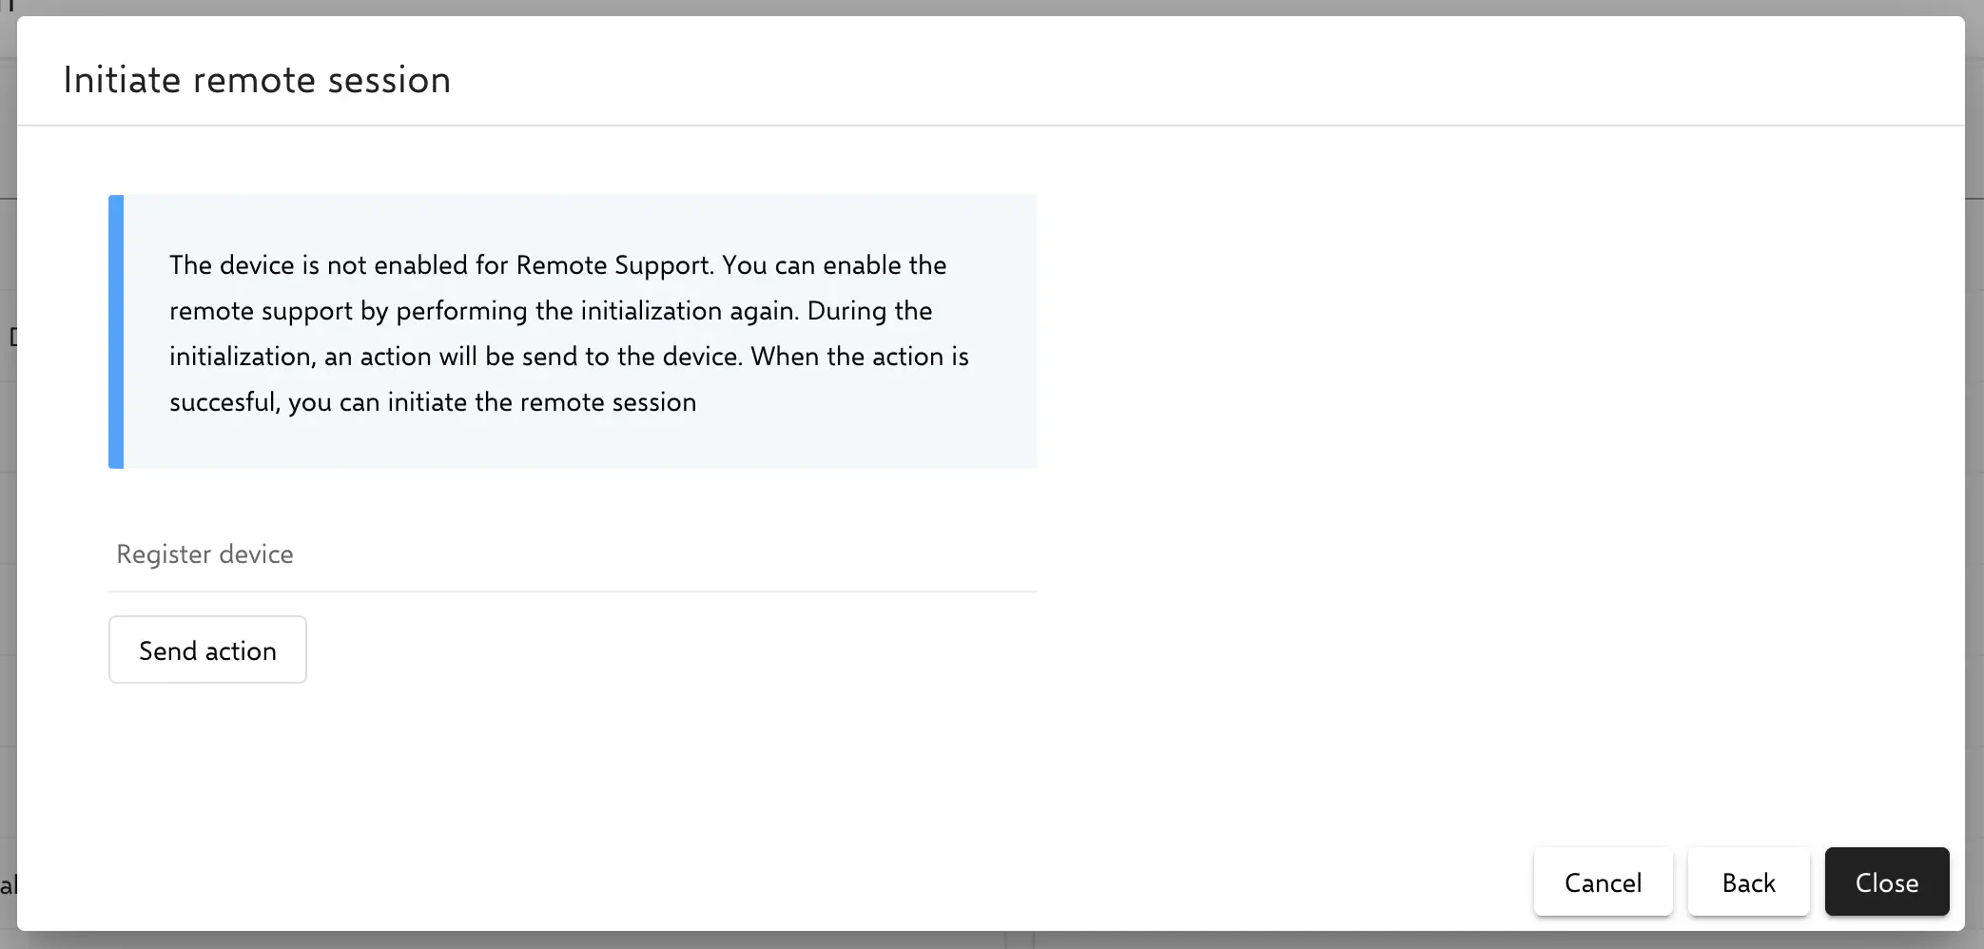Click the Initiate remote session title
1984x949 pixels.
tap(257, 79)
